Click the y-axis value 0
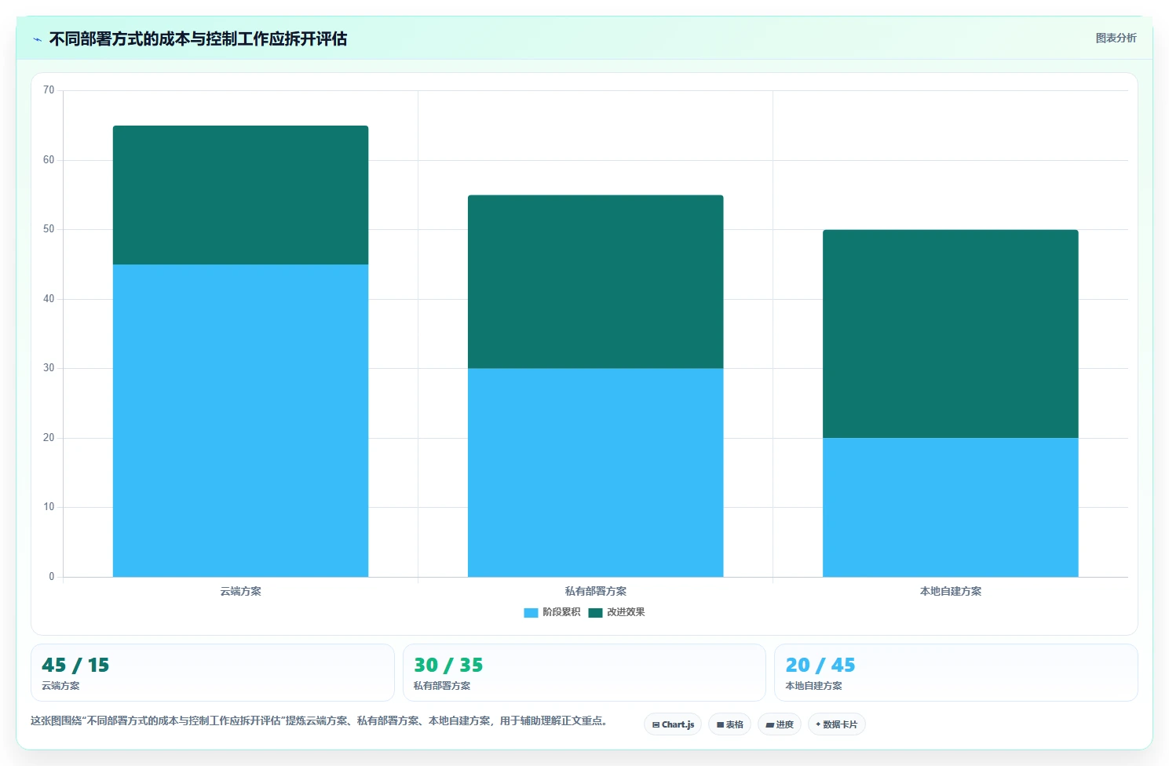Image resolution: width=1169 pixels, height=766 pixels. point(52,577)
